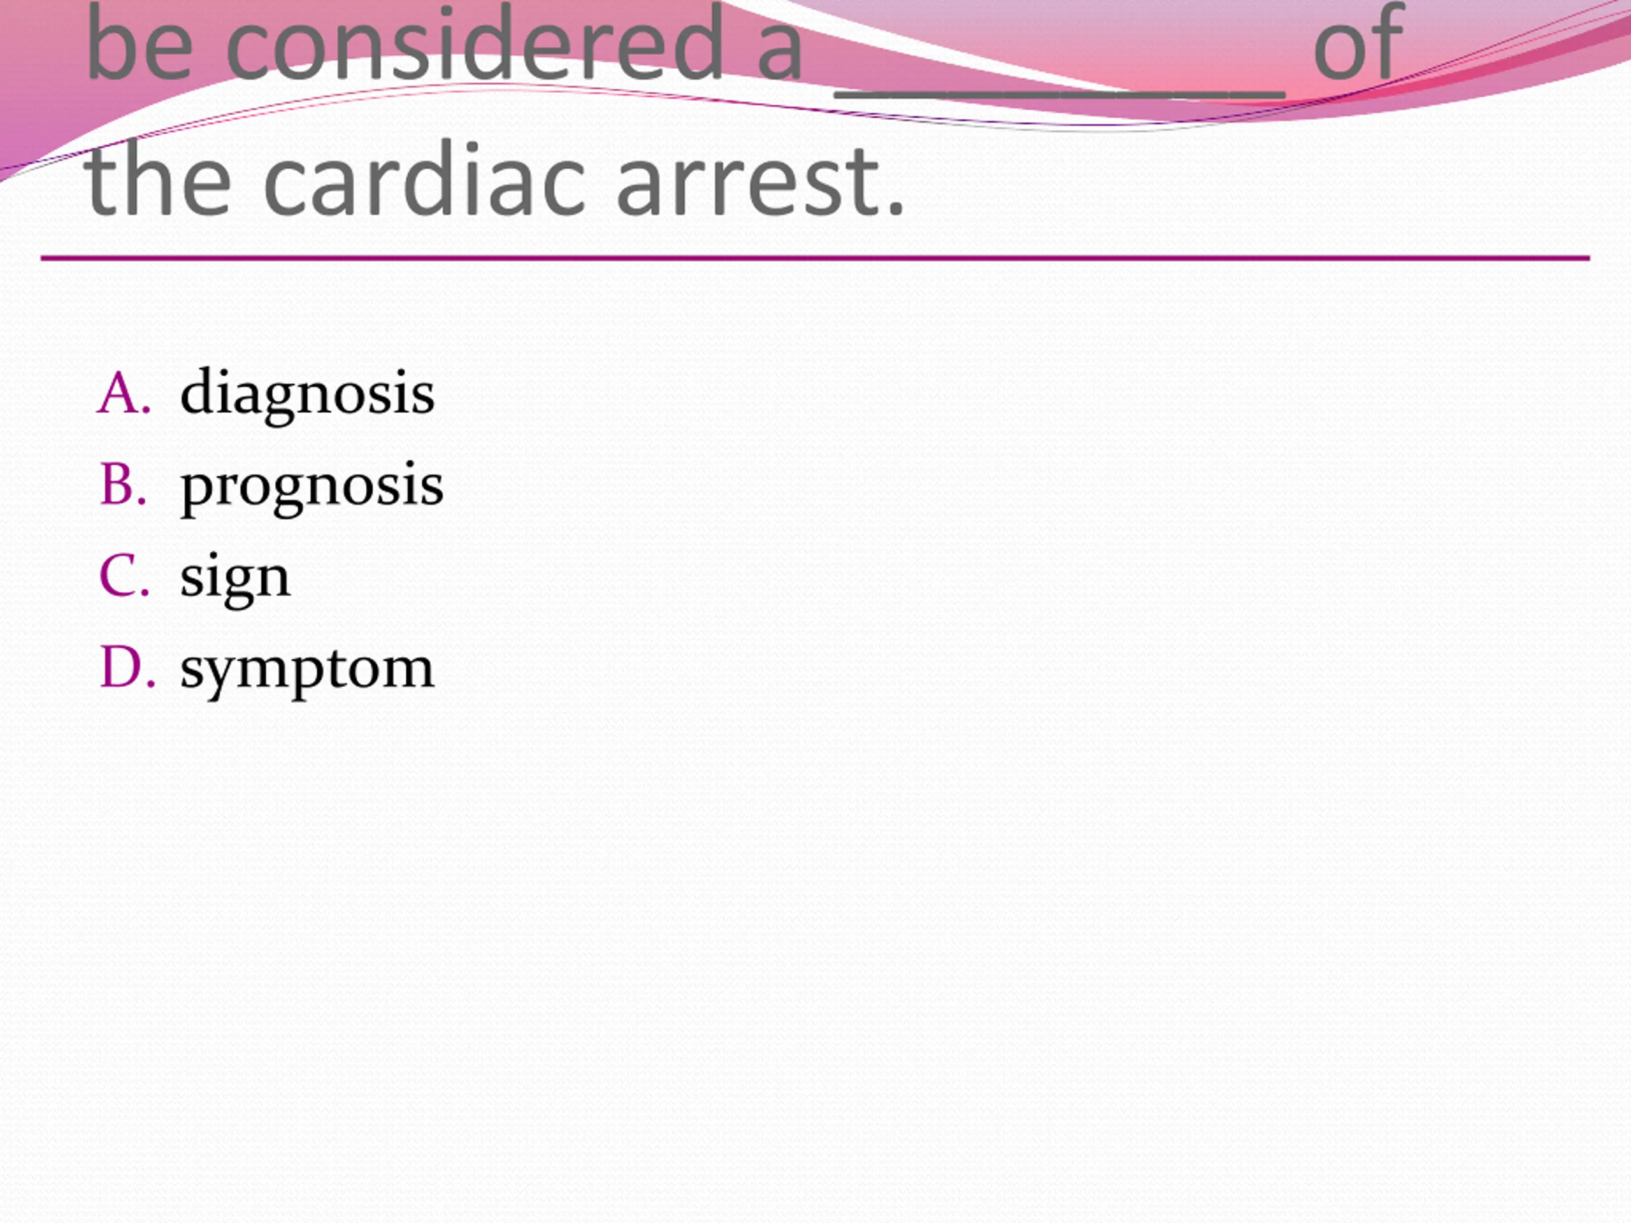Click the purple horizontal divider line
This screenshot has height=1223, width=1631.
coord(815,258)
